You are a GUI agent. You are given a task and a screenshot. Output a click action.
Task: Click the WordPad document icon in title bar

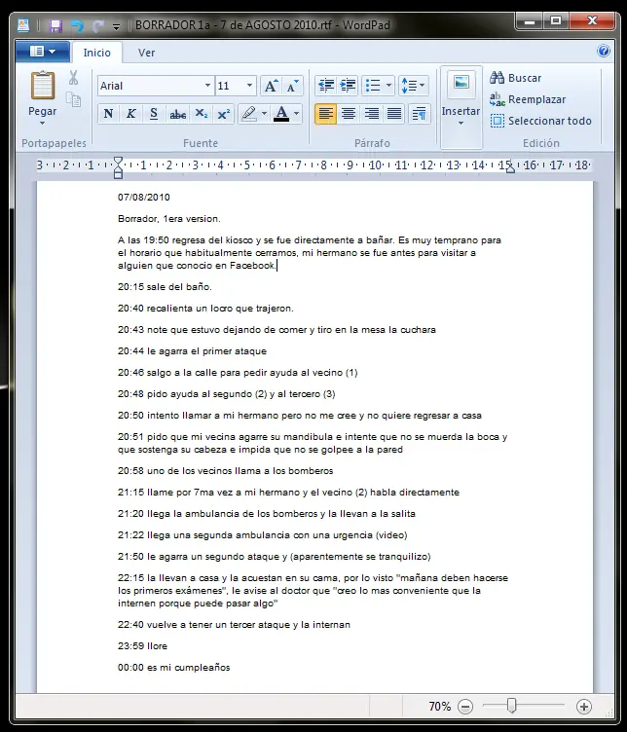pyautogui.click(x=23, y=25)
